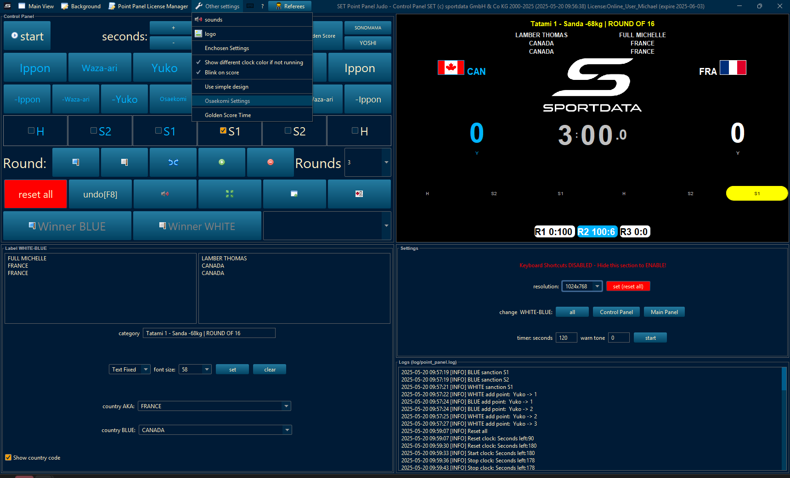Screen dimensions: 790x478
Task: Click the swap sides shuffle icon
Action: (x=173, y=162)
